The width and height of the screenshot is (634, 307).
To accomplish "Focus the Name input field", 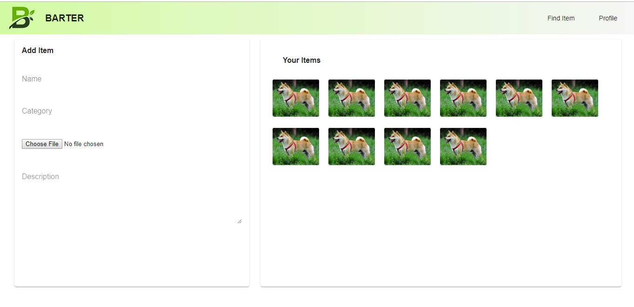I will click(132, 79).
